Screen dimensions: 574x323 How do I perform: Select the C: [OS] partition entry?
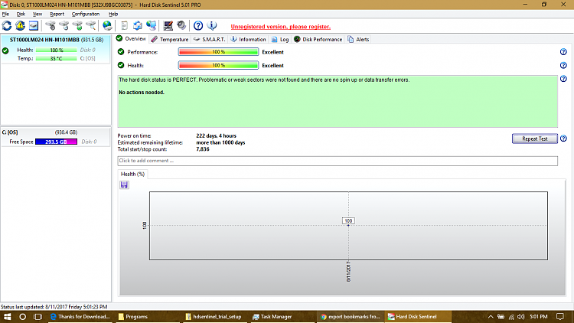pos(56,137)
